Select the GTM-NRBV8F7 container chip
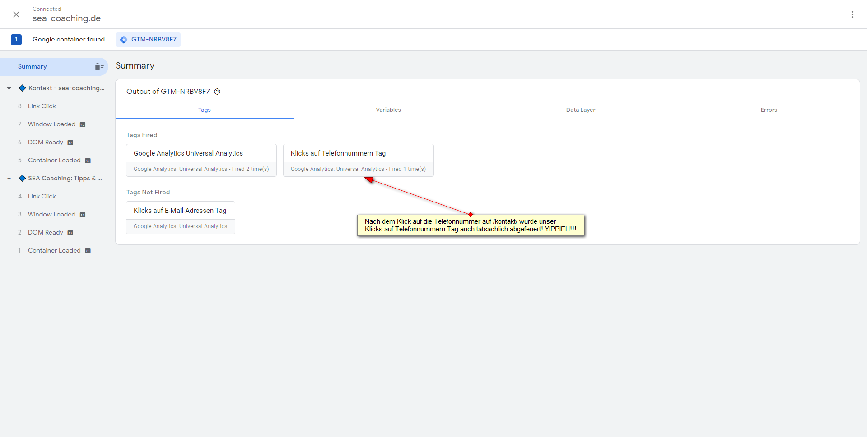The width and height of the screenshot is (867, 437). click(x=148, y=40)
